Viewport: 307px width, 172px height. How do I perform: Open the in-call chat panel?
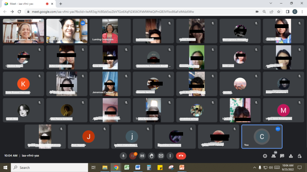click(x=282, y=156)
